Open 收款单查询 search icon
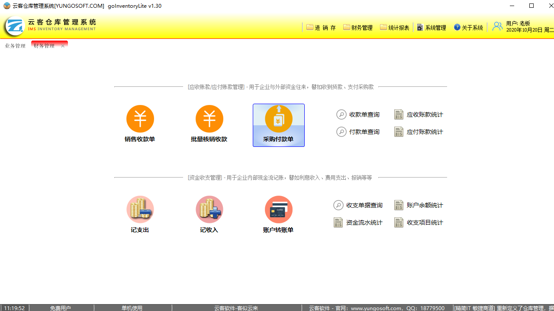Screen dimensions: 554x311 tap(358, 114)
